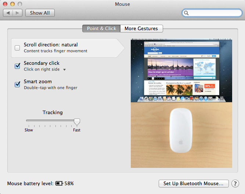Open the 'Click on right side' dropdown arrow
The width and height of the screenshot is (245, 194).
click(64, 70)
